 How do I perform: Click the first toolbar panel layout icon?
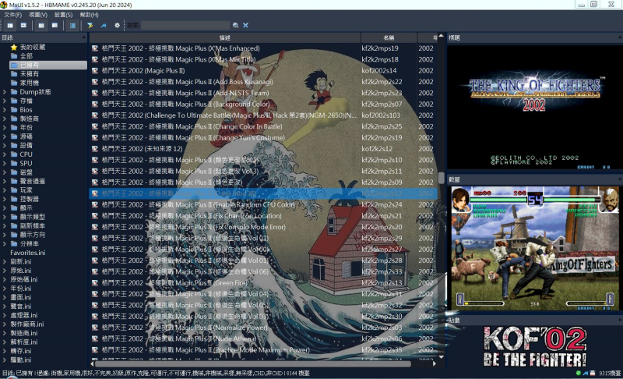pyautogui.click(x=10, y=25)
